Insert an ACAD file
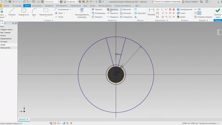The height and width of the screenshot is (125, 222). [x=181, y=17]
